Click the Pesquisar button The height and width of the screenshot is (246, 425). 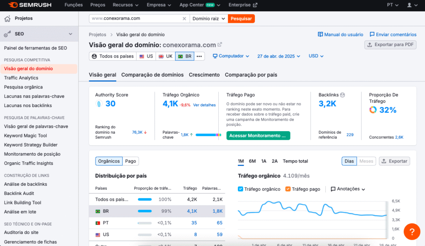coord(241,19)
